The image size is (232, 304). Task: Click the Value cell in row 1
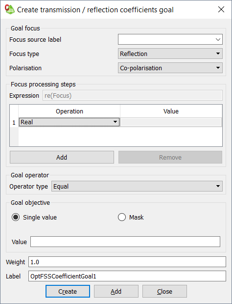(x=171, y=122)
